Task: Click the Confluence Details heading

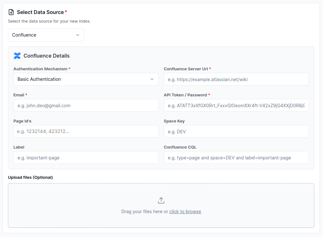Action: (47, 56)
